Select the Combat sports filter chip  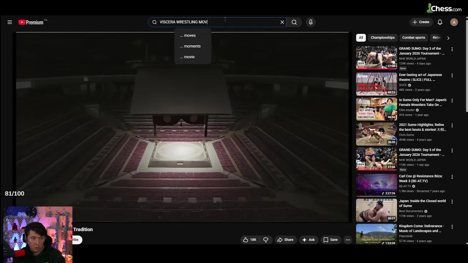pos(414,38)
